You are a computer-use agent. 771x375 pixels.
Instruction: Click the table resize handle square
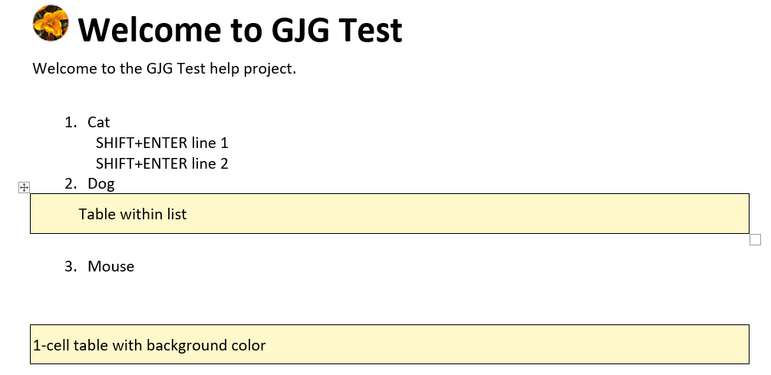click(755, 240)
